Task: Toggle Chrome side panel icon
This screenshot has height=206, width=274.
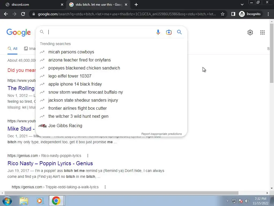Action: (x=233, y=14)
